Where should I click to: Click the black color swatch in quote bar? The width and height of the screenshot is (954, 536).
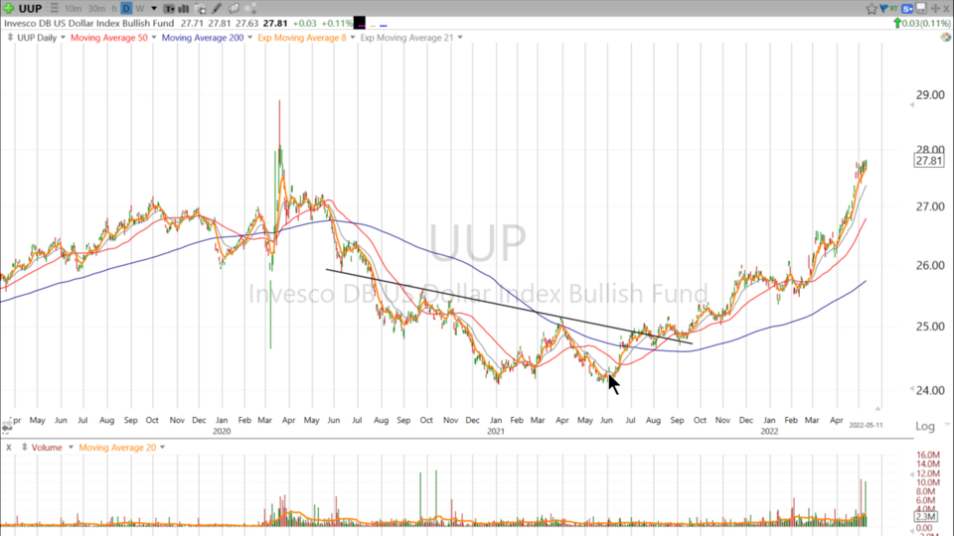pyautogui.click(x=360, y=23)
